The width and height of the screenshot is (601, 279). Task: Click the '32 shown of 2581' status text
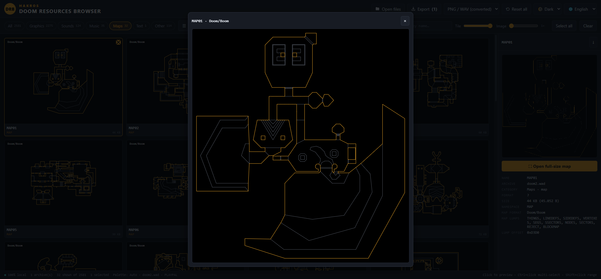click(71, 275)
